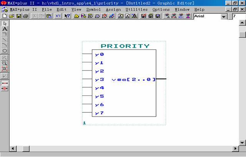Select the Circle drawing tool

point(5,51)
